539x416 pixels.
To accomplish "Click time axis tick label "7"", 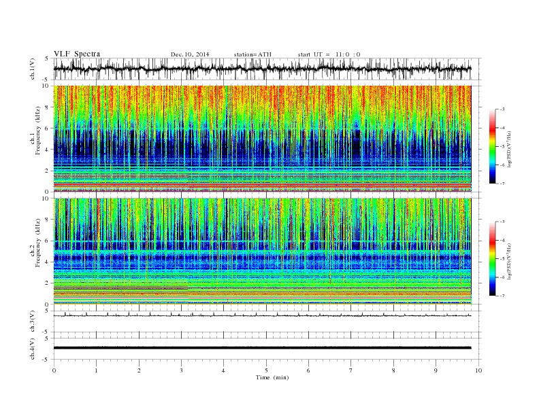I will 350,370.
